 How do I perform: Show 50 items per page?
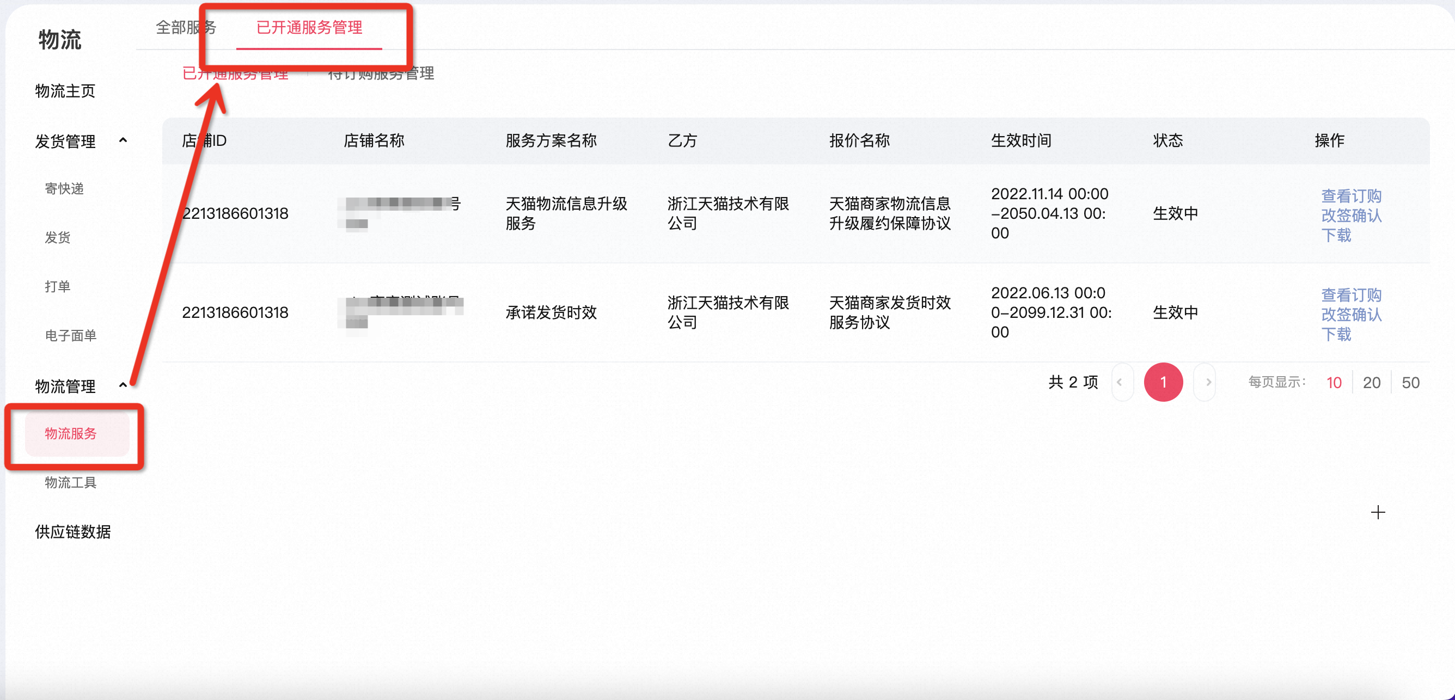[1410, 383]
